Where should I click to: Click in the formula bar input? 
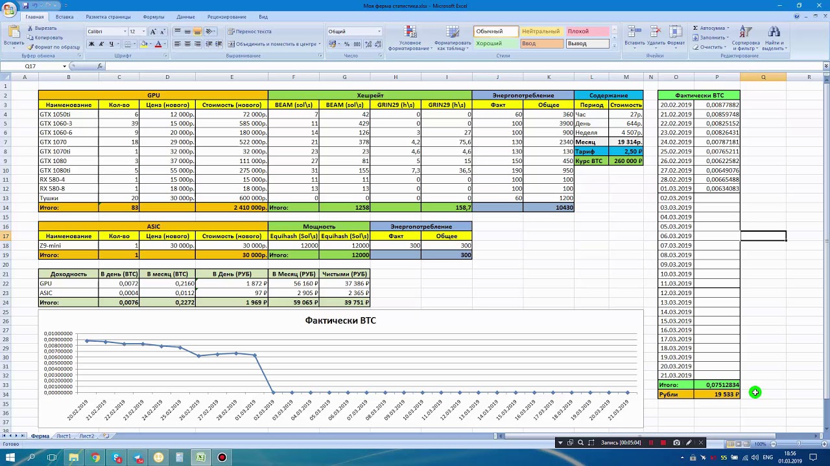point(464,66)
